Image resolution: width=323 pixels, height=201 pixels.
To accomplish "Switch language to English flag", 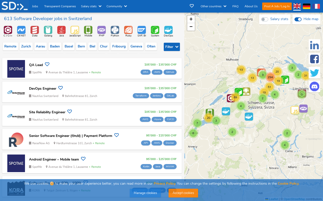I will 297,6.
